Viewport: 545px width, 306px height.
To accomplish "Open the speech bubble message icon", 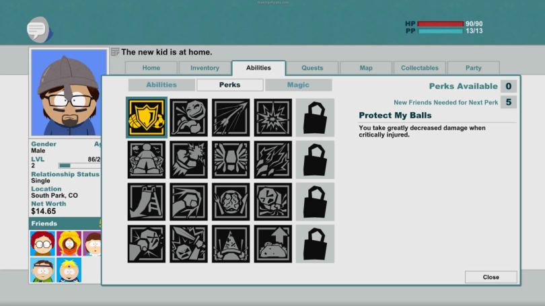I will [36, 29].
